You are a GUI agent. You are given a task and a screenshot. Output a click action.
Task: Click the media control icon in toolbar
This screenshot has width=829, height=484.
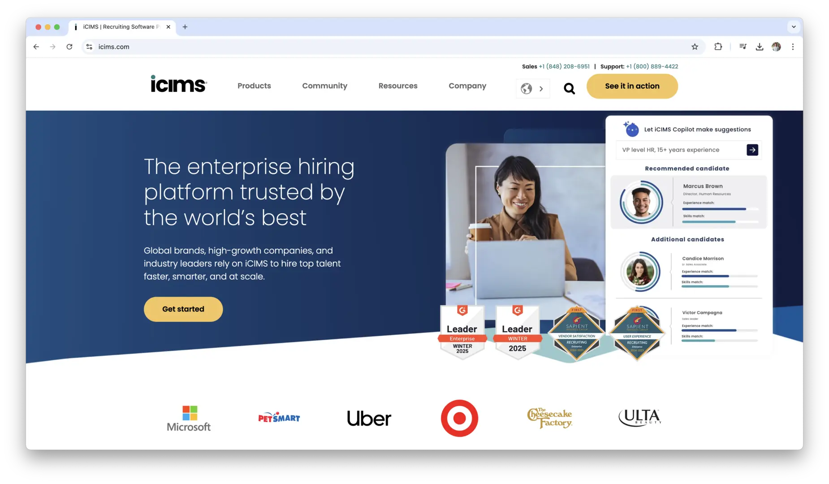pos(743,47)
